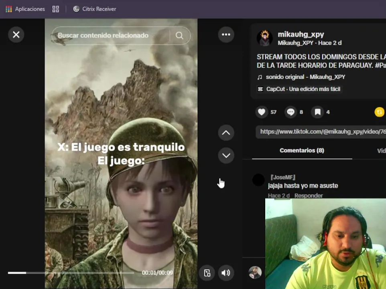Open the three-dots more options menu
Screen dimensions: 386x289
click(x=226, y=35)
